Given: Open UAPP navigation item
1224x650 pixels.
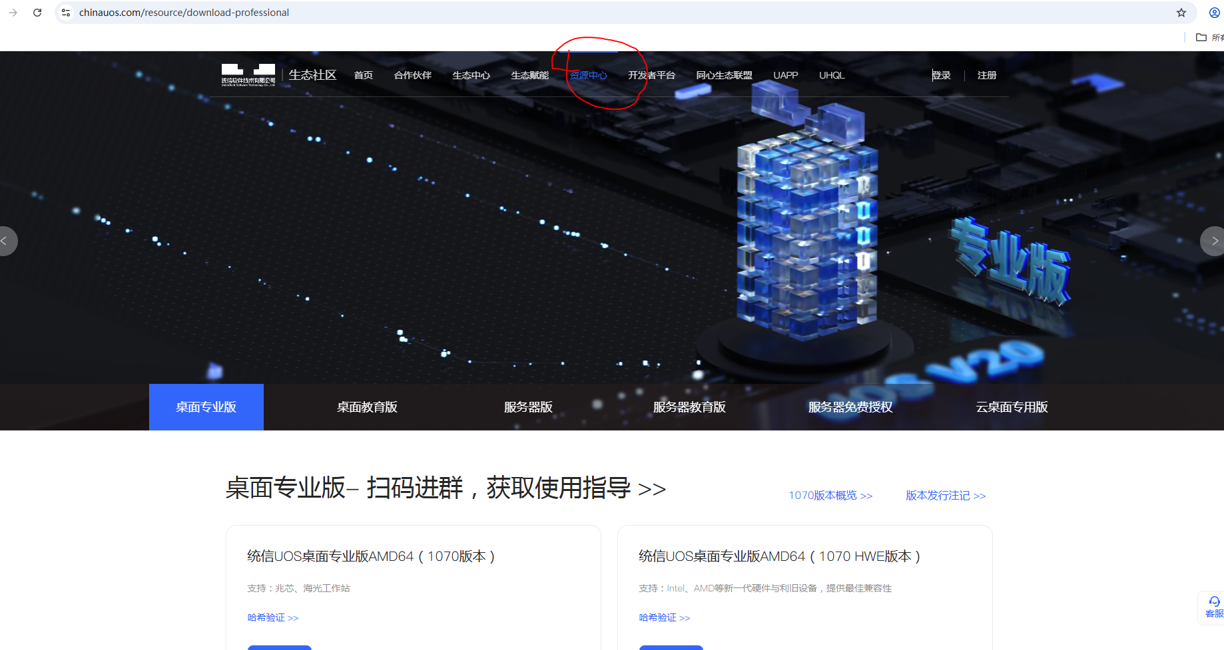Looking at the screenshot, I should [786, 75].
